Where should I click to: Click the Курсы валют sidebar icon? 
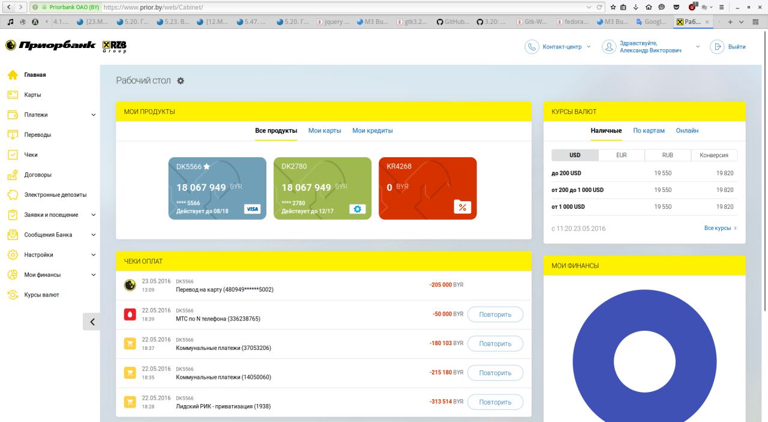coord(12,295)
